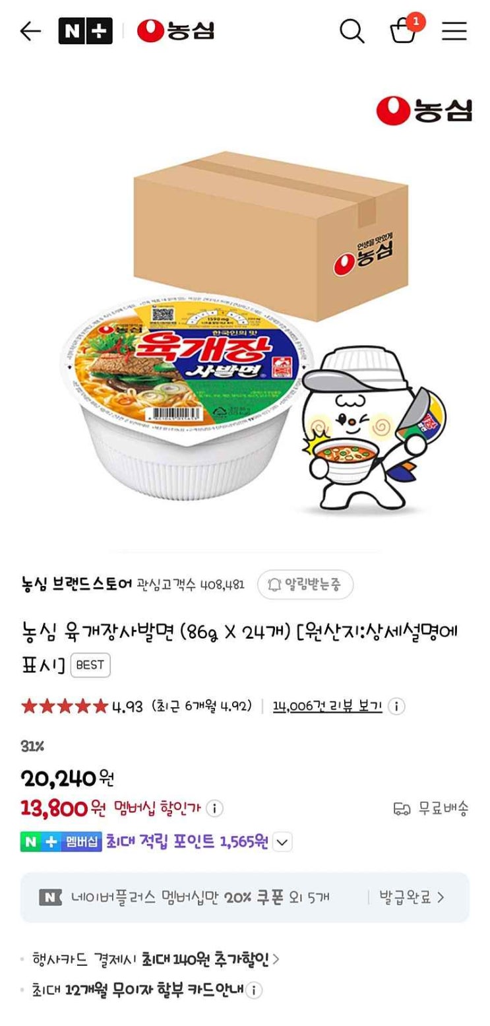The height and width of the screenshot is (1026, 490).
Task: Toggle the 알림받는중 notification button
Action: point(305,585)
